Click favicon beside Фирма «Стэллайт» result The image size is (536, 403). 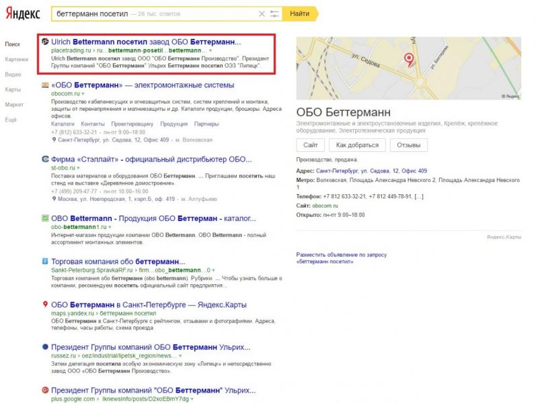(x=45, y=159)
